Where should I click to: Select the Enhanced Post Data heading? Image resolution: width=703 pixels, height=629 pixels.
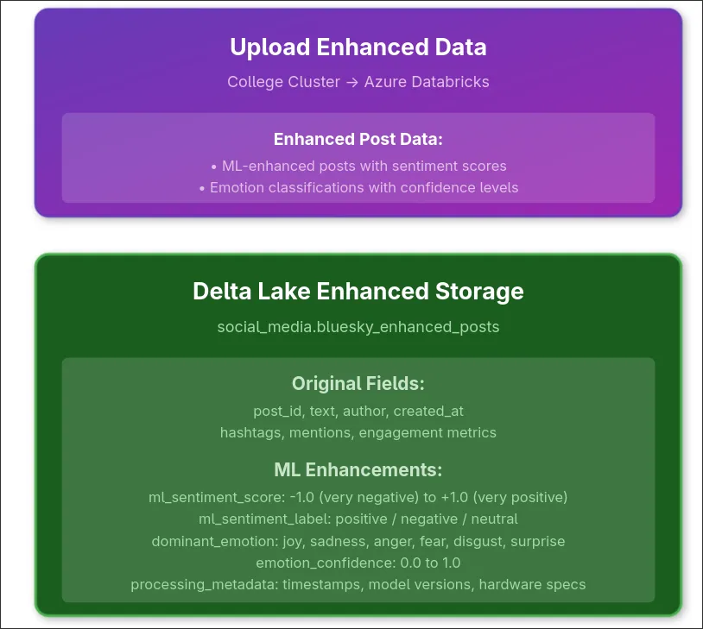pos(358,139)
